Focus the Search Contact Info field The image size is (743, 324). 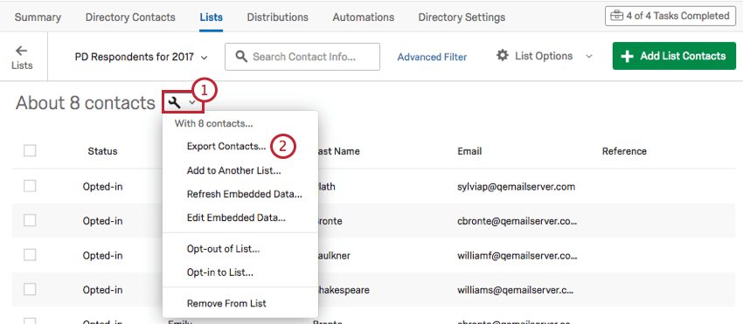pyautogui.click(x=302, y=57)
